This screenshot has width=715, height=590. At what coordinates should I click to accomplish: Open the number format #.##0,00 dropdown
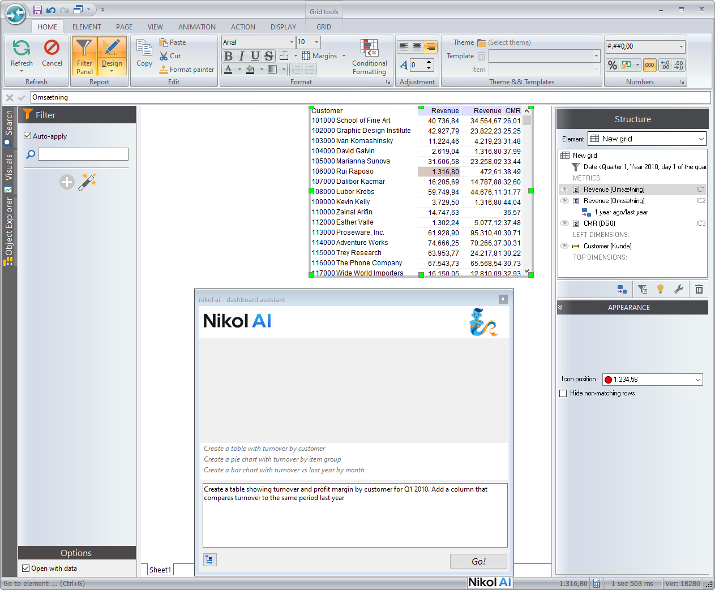point(681,46)
